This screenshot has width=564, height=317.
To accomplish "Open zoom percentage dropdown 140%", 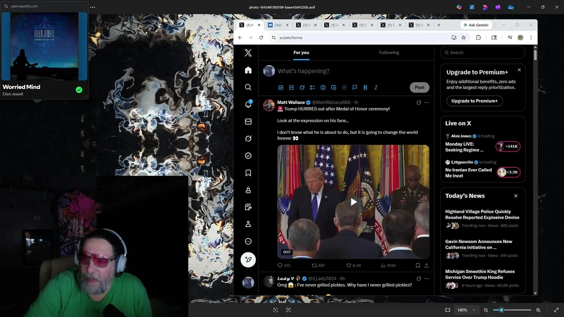I will pos(466,310).
